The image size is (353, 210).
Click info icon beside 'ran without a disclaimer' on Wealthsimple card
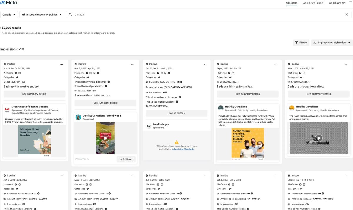pos(180,97)
